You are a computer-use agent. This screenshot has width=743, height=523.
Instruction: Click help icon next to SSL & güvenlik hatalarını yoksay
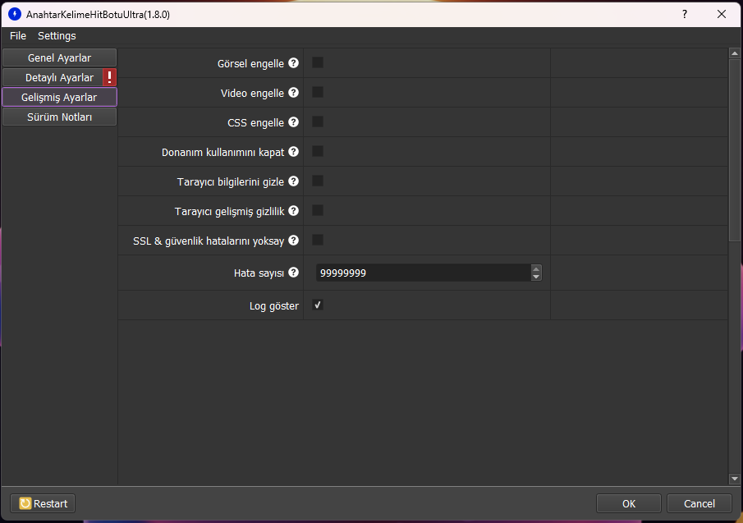click(294, 241)
